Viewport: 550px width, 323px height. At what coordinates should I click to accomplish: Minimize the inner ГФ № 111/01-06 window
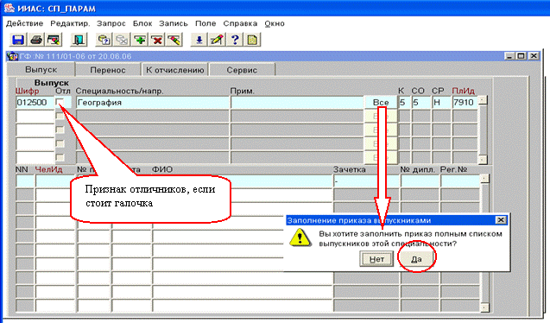509,56
